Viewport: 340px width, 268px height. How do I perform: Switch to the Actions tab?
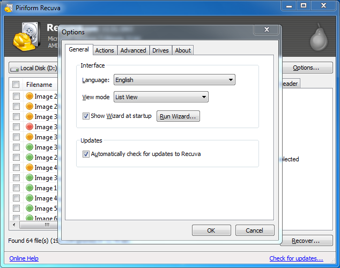(105, 50)
